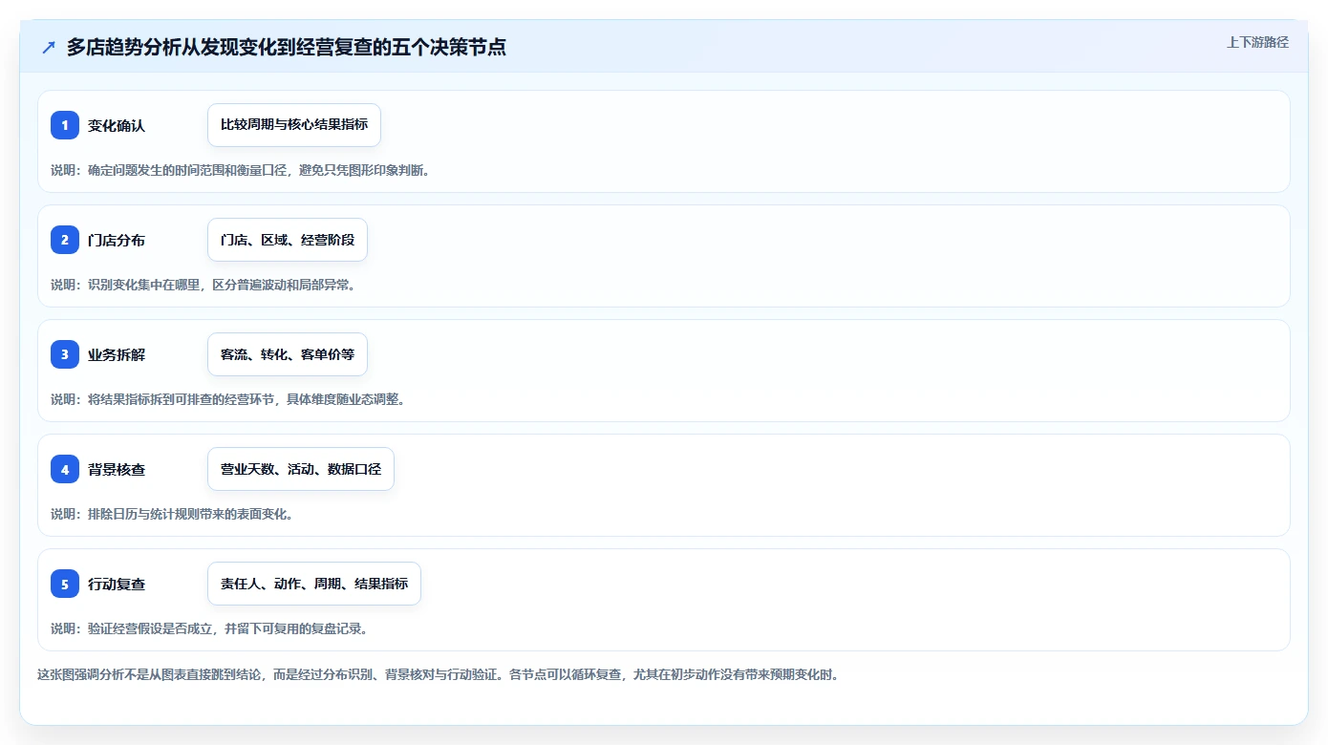The width and height of the screenshot is (1328, 745).
Task: Click the footer note starting 这张图强调分析
Action: [438, 674]
